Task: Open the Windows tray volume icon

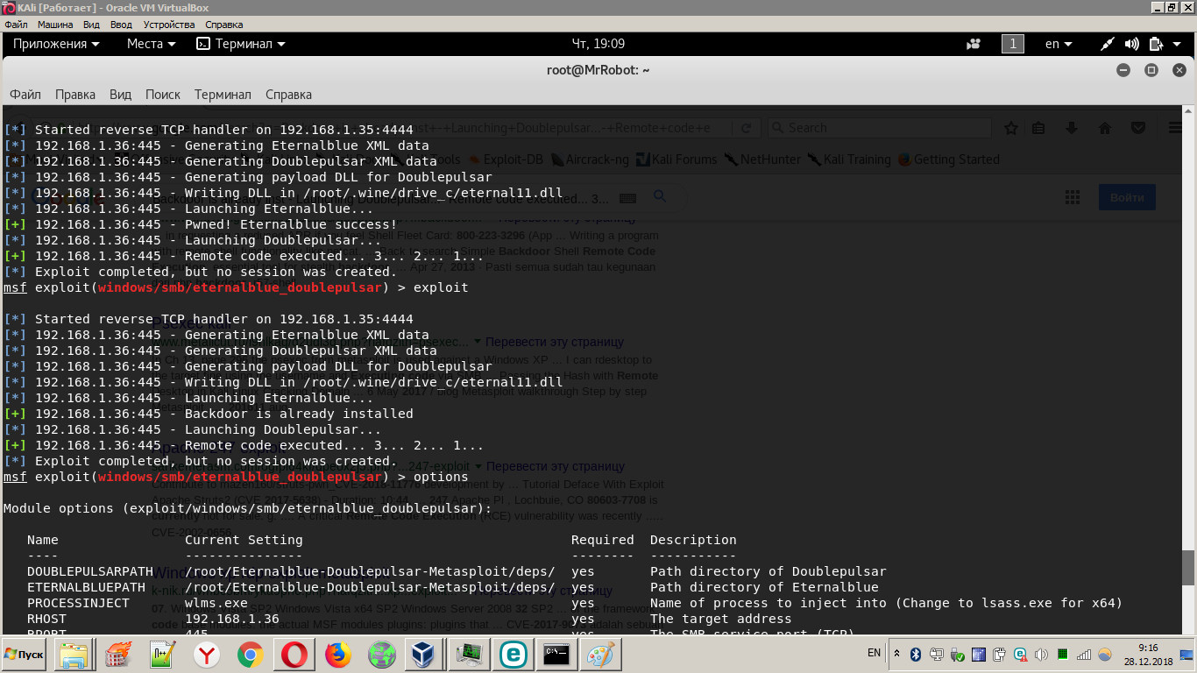Action: click(x=1042, y=655)
